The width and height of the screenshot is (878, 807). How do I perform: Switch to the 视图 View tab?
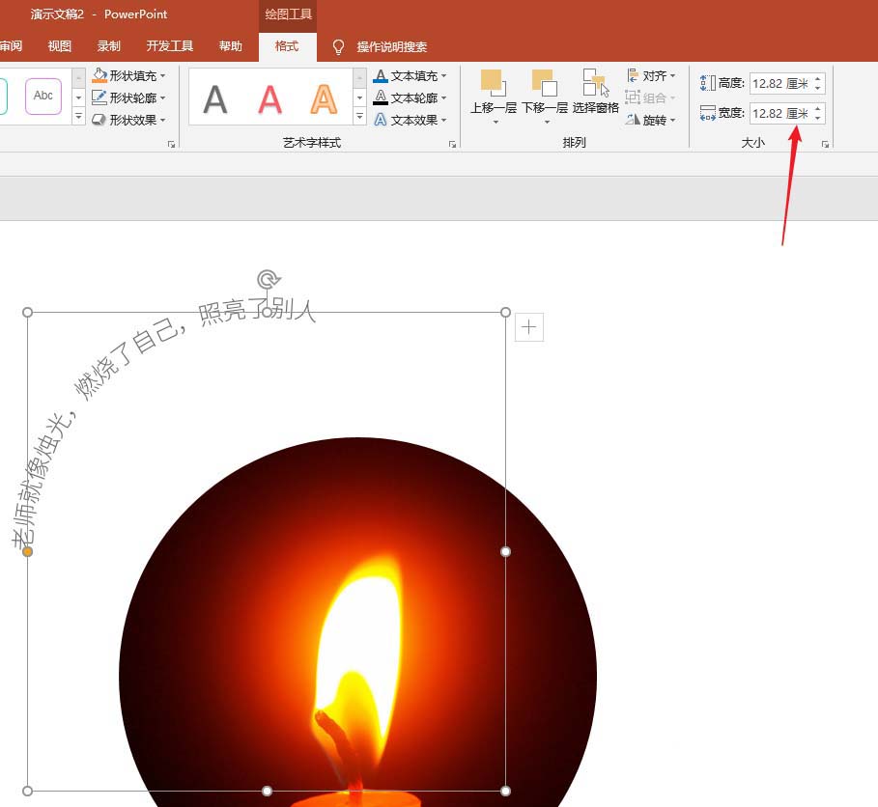click(59, 46)
